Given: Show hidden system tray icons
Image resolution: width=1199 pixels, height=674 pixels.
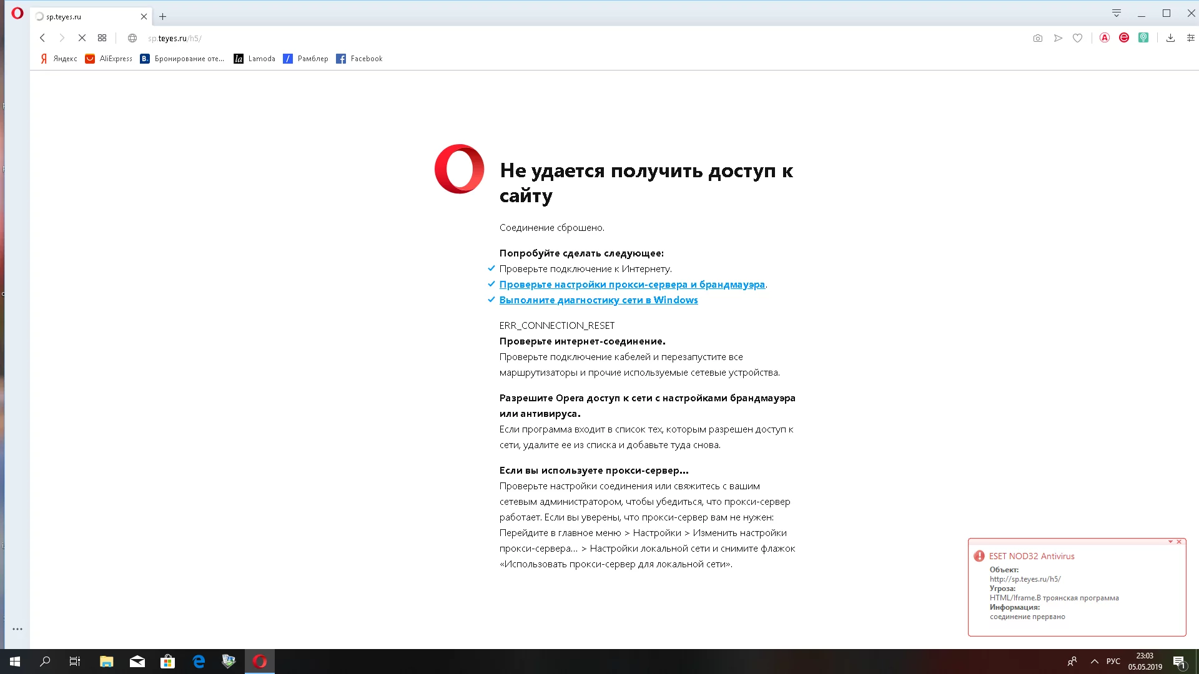Looking at the screenshot, I should pos(1095,662).
